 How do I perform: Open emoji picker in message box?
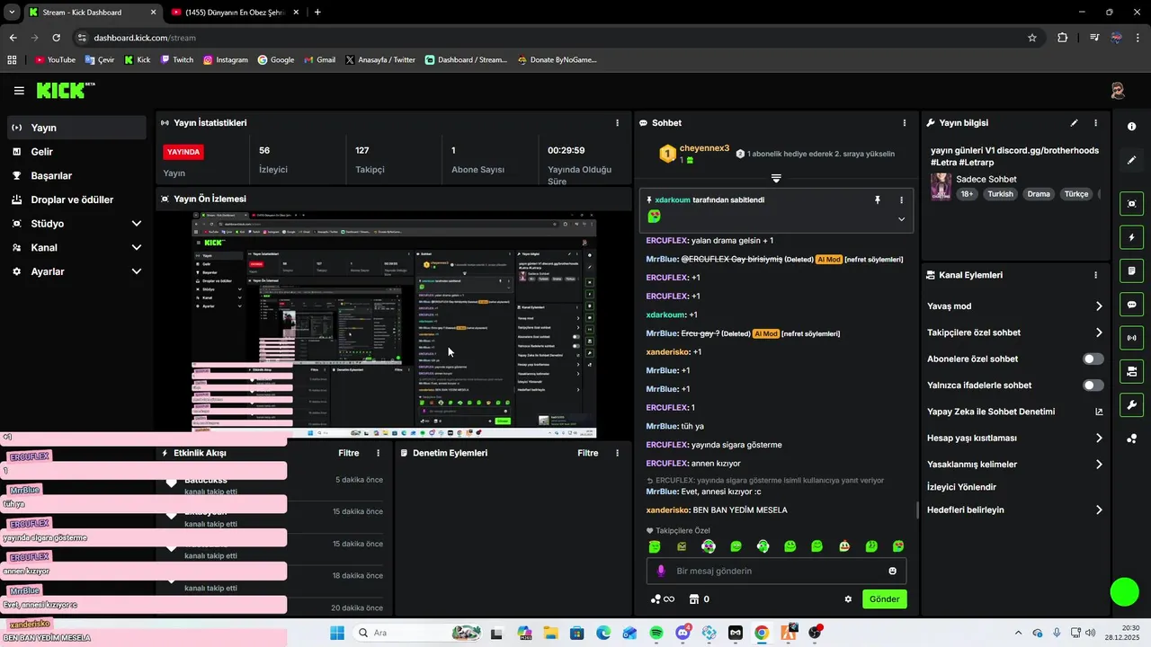(892, 571)
